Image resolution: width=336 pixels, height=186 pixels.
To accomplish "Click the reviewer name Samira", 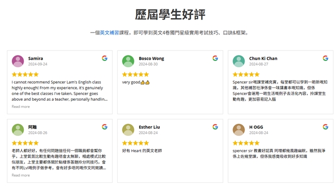I will 36,58.
